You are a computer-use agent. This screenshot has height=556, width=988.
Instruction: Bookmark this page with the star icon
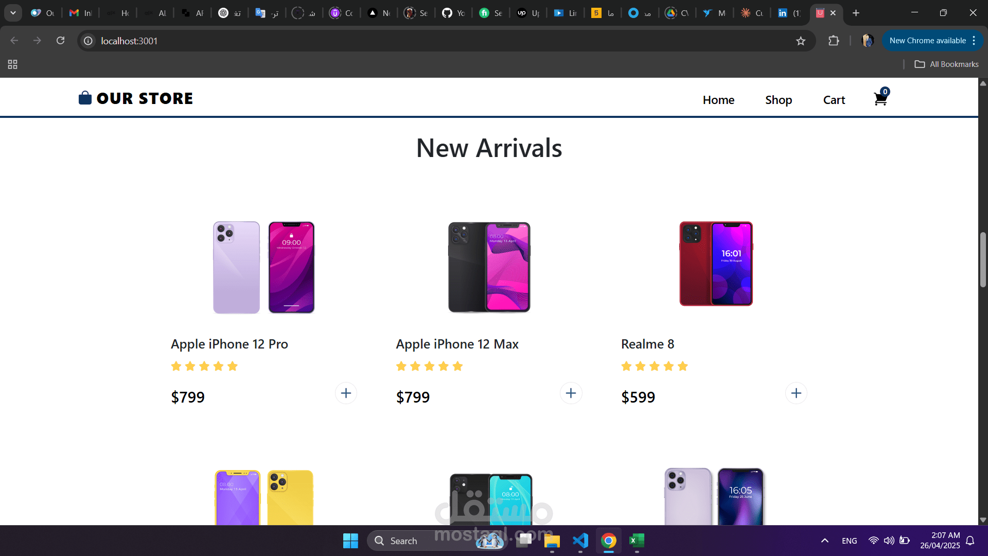(x=801, y=41)
